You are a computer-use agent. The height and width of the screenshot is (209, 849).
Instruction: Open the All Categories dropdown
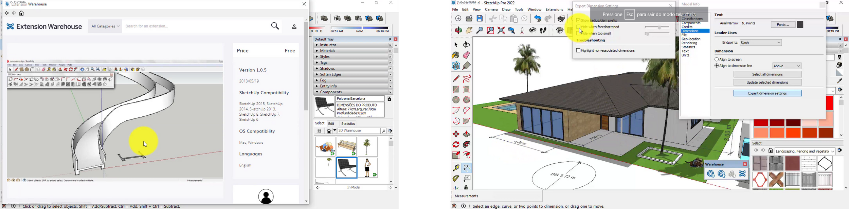pyautogui.click(x=105, y=26)
